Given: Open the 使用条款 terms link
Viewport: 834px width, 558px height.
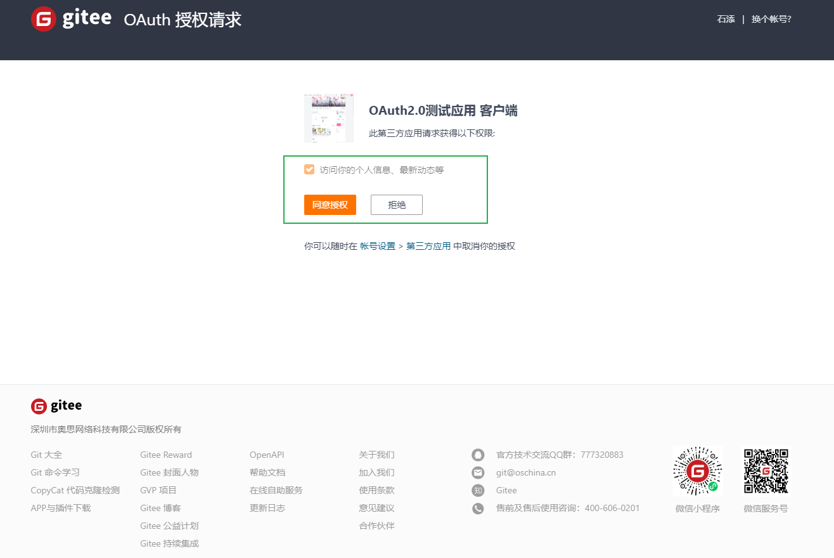Looking at the screenshot, I should [x=376, y=490].
